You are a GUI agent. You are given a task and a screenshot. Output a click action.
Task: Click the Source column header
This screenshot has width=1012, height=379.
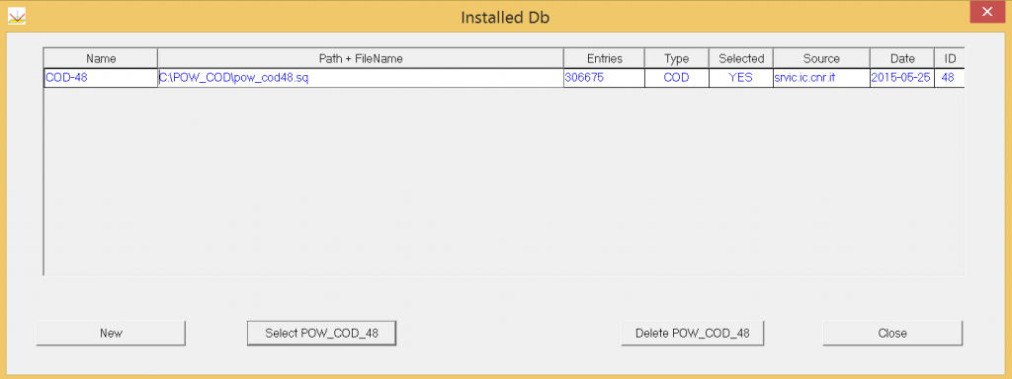821,58
